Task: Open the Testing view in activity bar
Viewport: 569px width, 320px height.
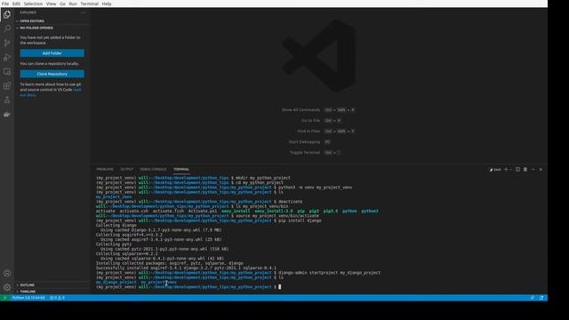Action: coord(7,100)
